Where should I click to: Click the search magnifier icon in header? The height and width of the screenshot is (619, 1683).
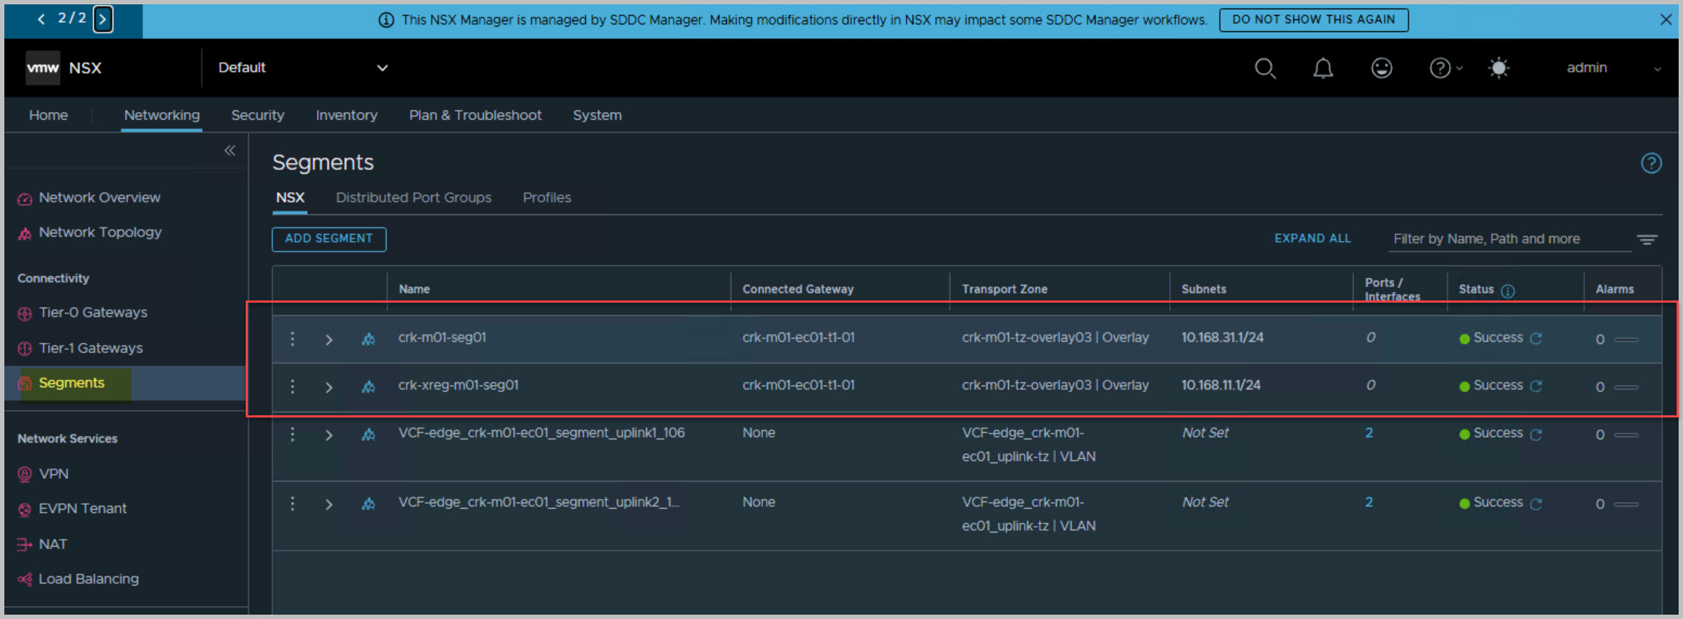tap(1265, 68)
